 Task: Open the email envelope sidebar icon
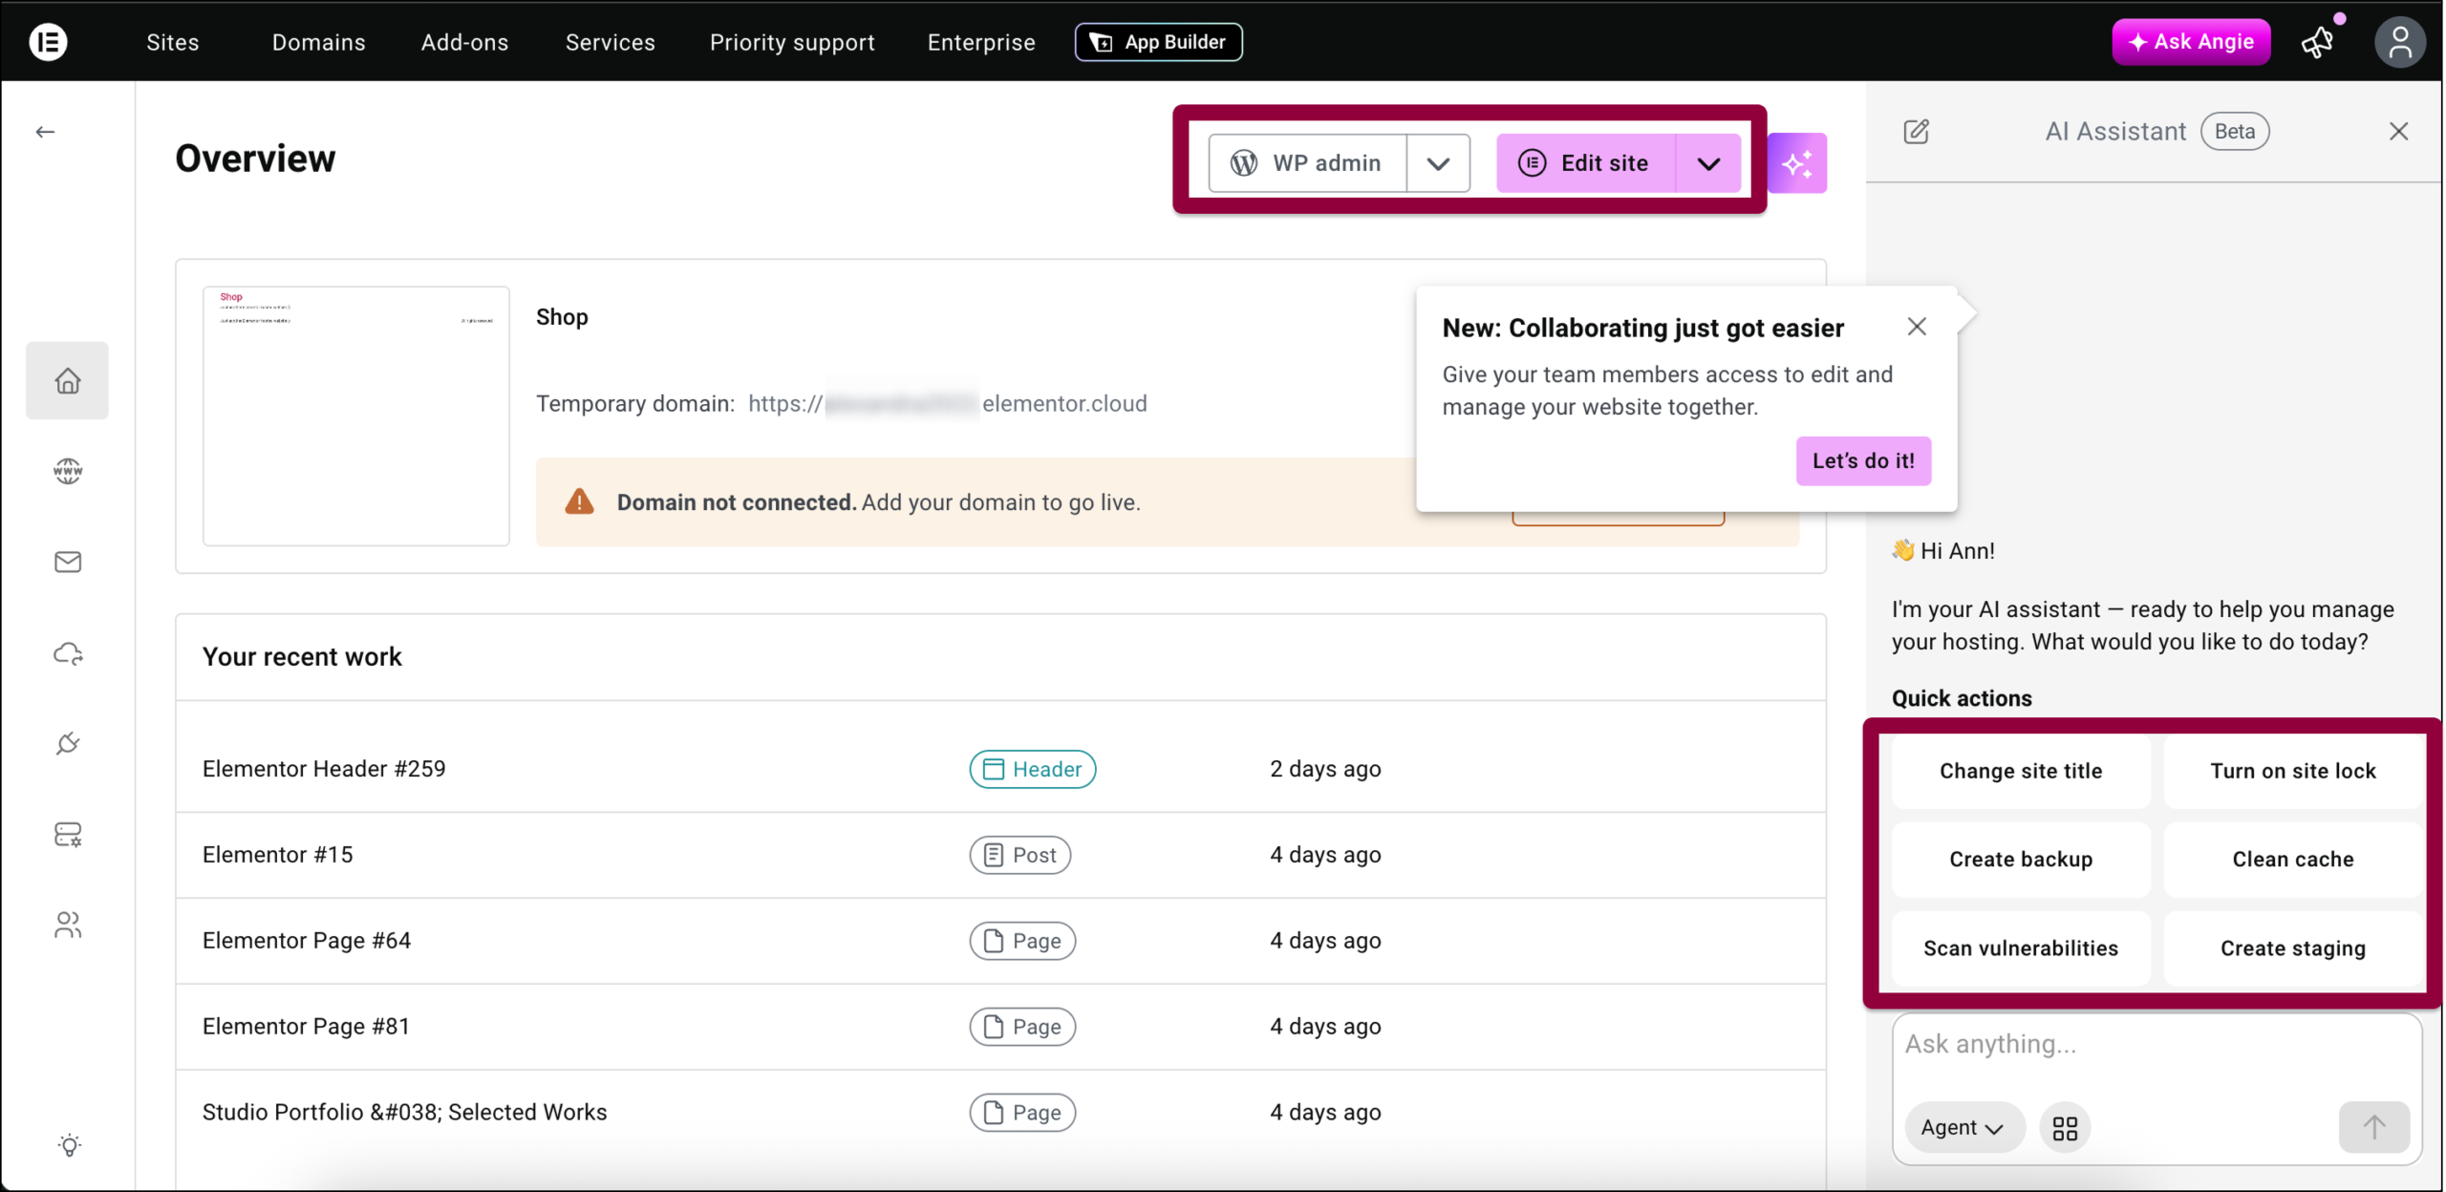coord(67,562)
